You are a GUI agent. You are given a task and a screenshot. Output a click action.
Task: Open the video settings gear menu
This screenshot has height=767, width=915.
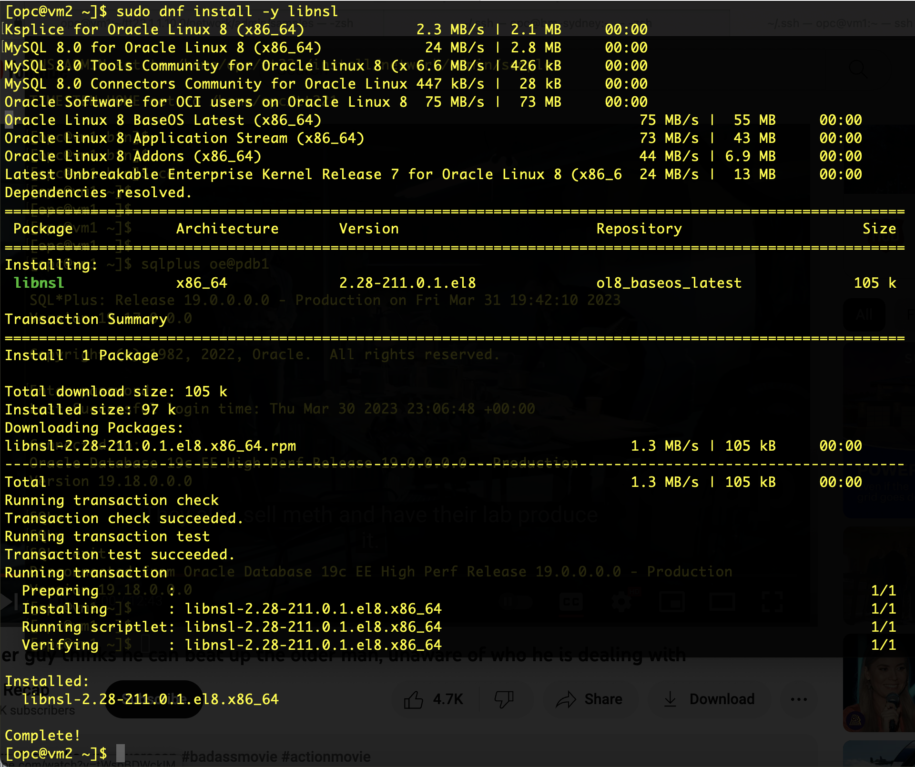(621, 602)
